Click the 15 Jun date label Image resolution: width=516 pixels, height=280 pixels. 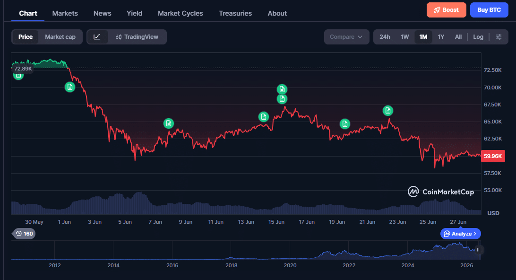(x=276, y=222)
